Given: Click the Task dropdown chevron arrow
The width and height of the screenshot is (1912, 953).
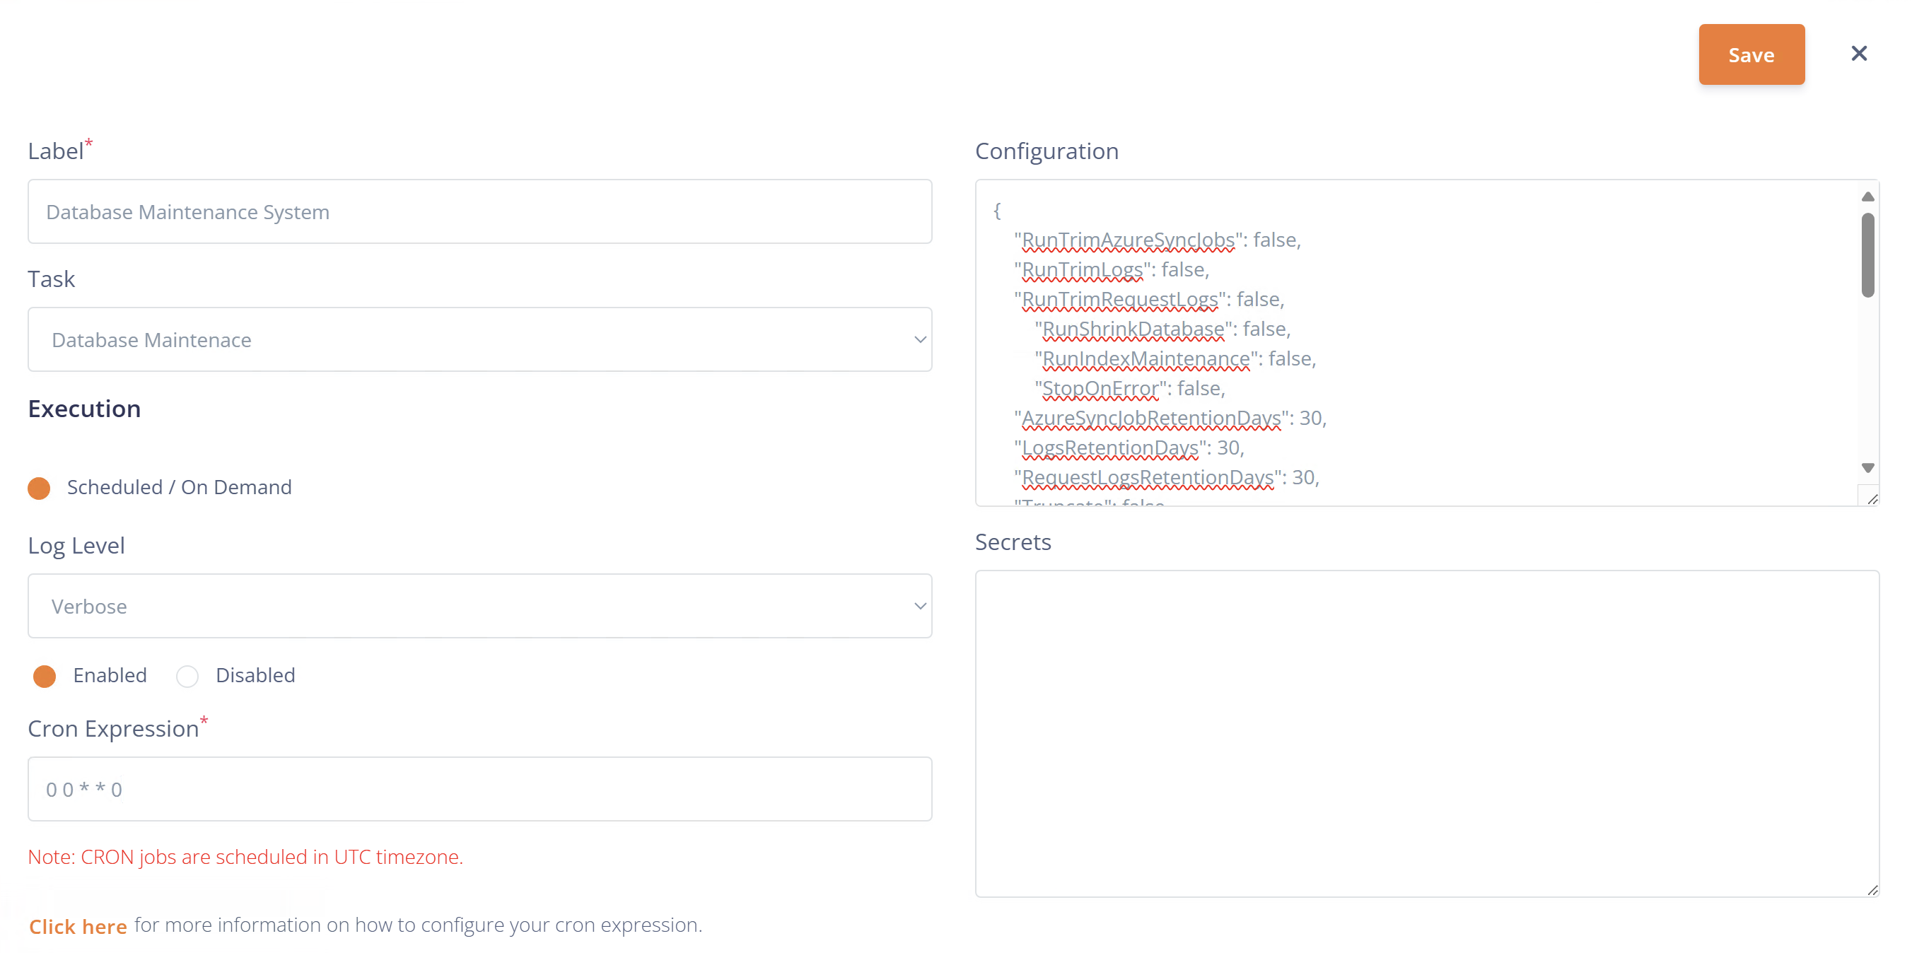Looking at the screenshot, I should pos(920,339).
